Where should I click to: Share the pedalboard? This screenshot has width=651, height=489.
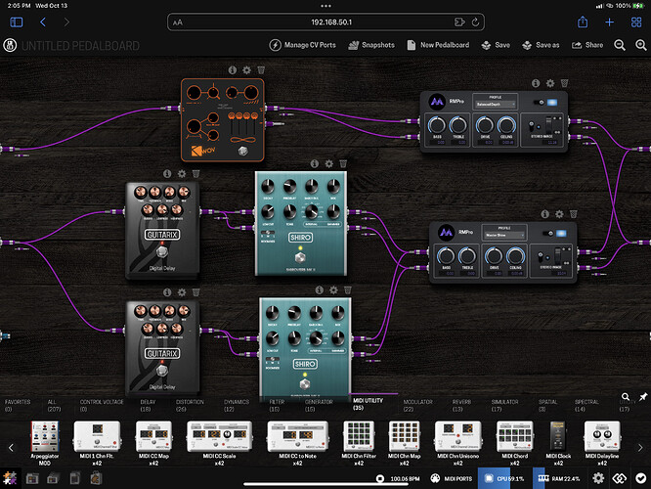(587, 45)
